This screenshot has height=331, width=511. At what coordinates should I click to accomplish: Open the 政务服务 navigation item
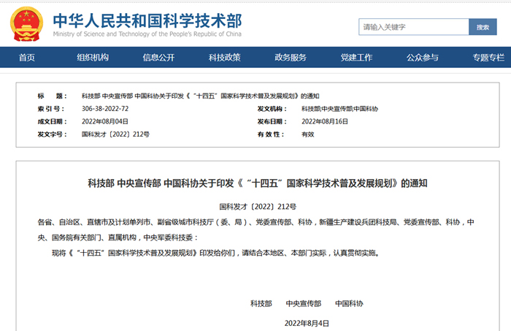click(291, 58)
